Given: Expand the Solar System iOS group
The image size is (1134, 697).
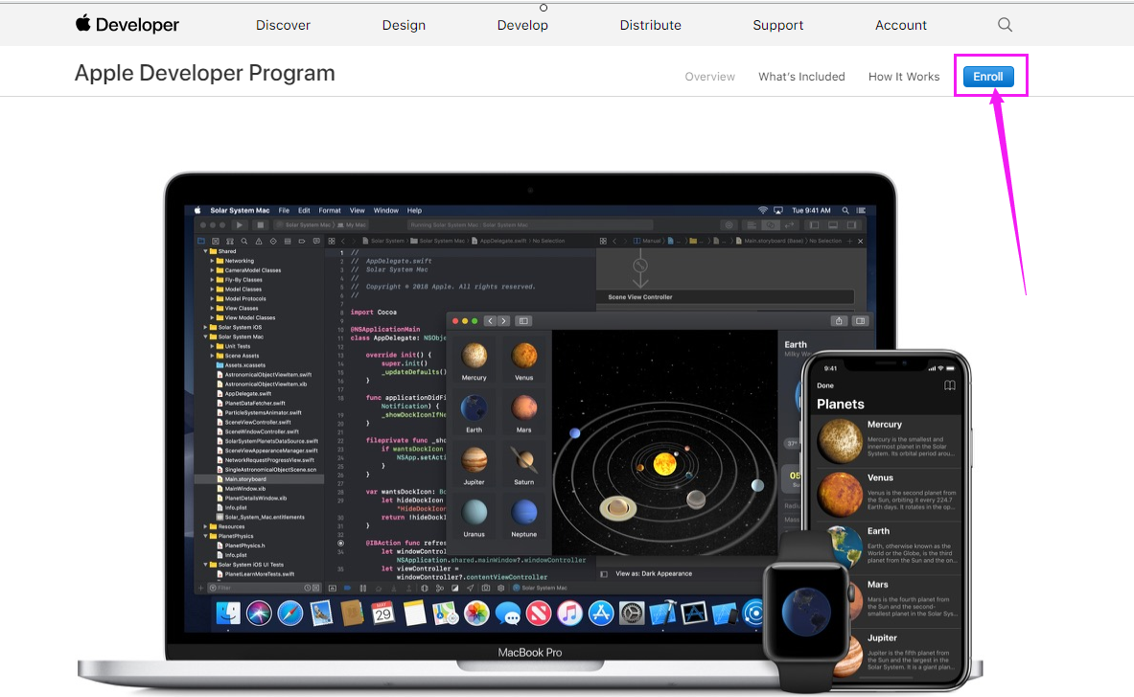Looking at the screenshot, I should coord(205,327).
